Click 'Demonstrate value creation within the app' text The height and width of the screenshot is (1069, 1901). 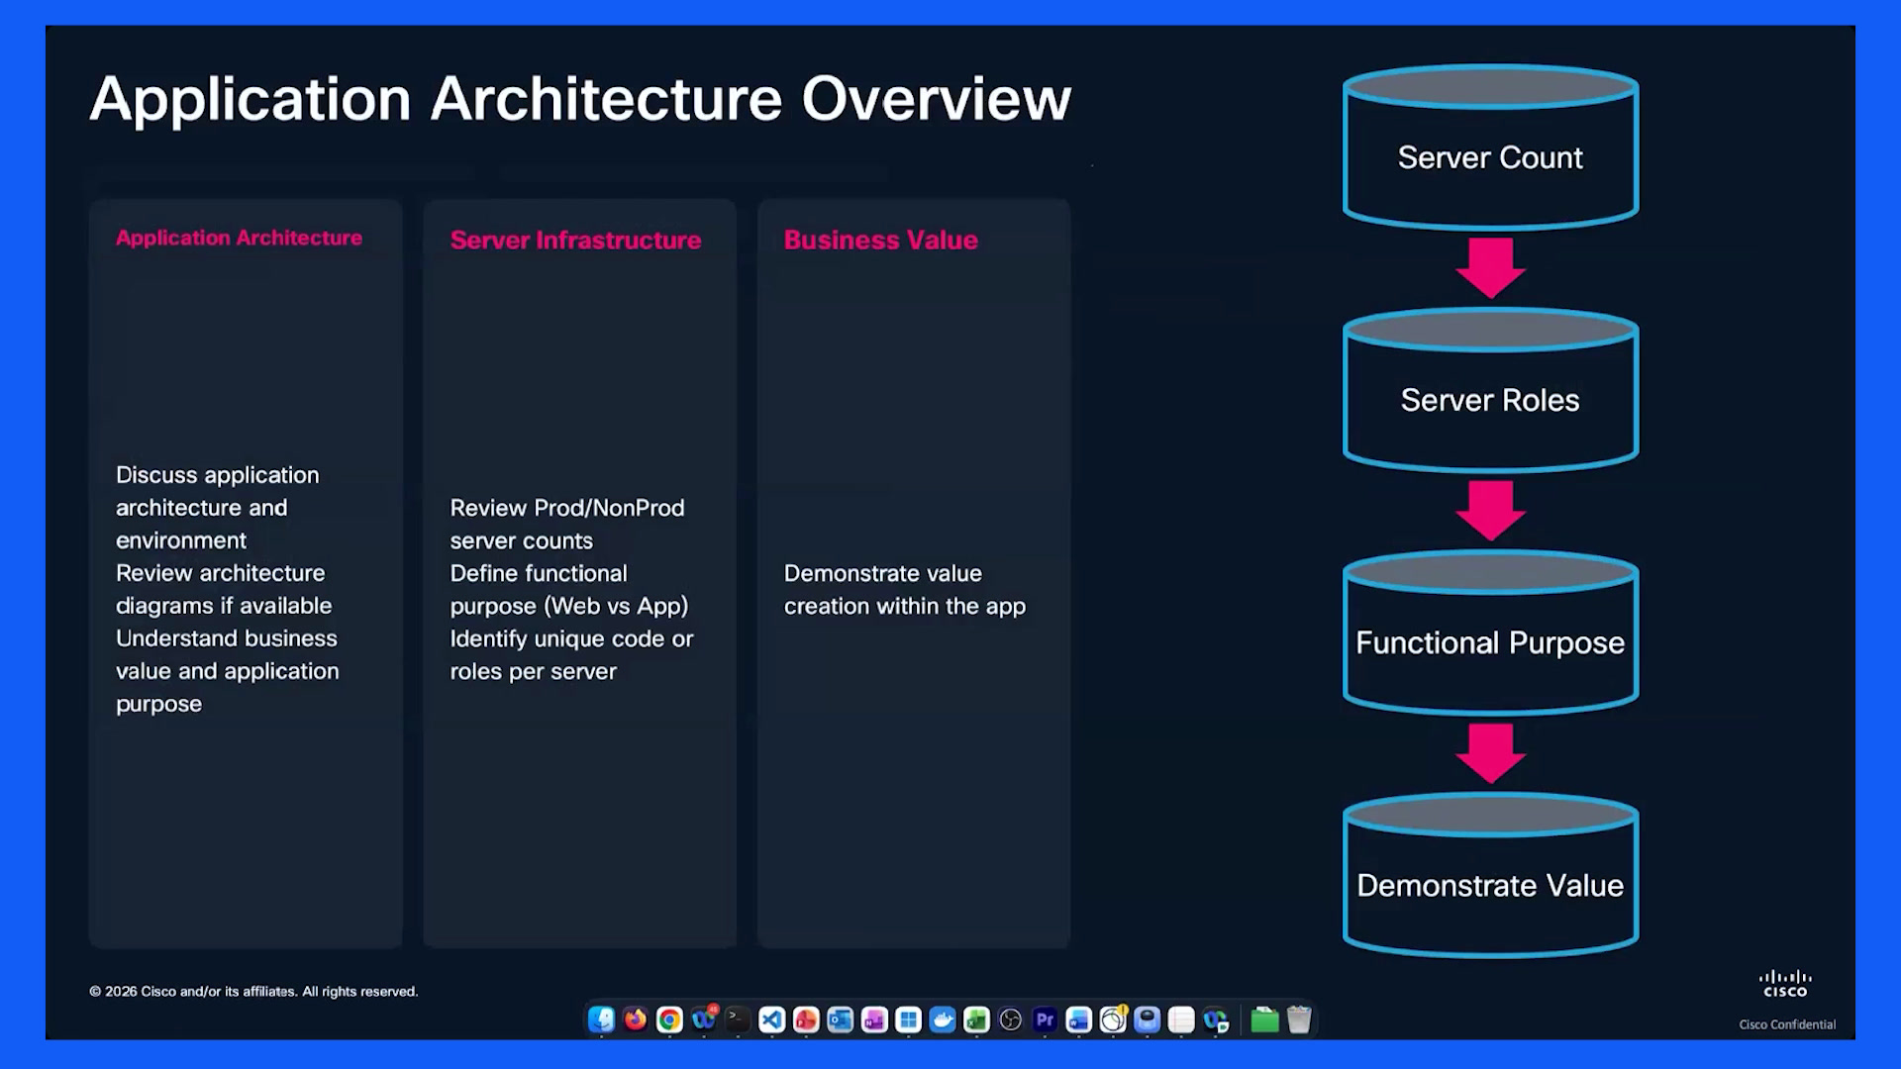coord(905,590)
